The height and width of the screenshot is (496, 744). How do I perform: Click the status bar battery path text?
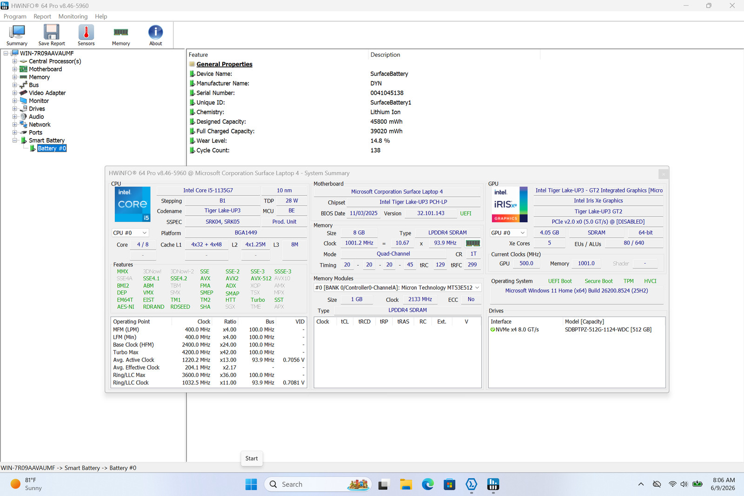tap(68, 468)
